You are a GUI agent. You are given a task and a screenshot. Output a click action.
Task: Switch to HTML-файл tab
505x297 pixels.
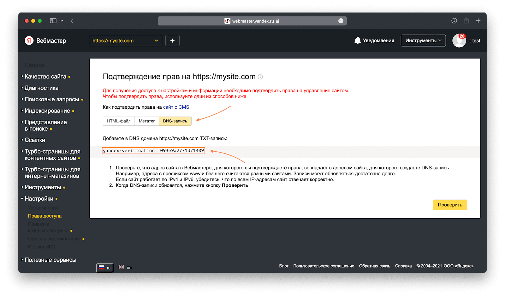[119, 121]
